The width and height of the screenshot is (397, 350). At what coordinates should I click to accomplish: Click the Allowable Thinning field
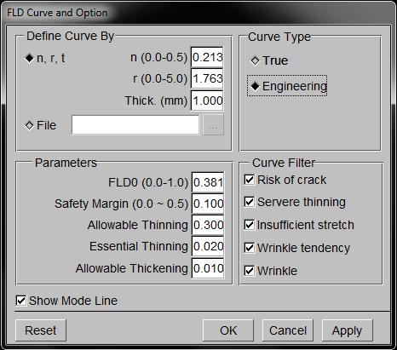(x=208, y=225)
